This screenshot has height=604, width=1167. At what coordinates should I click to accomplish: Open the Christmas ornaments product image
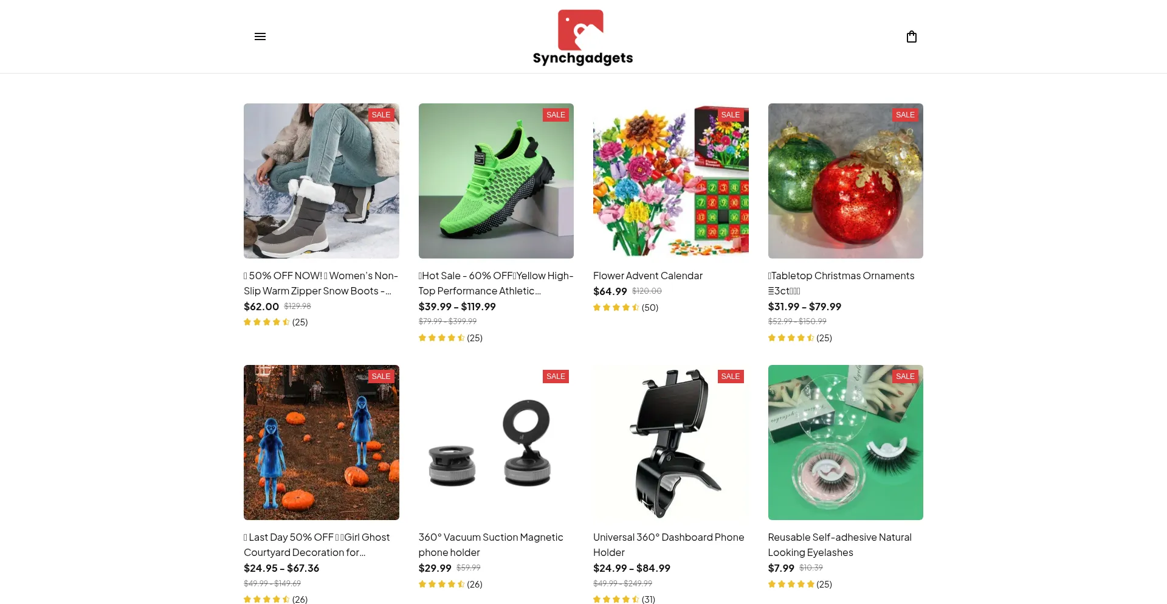[x=845, y=181]
